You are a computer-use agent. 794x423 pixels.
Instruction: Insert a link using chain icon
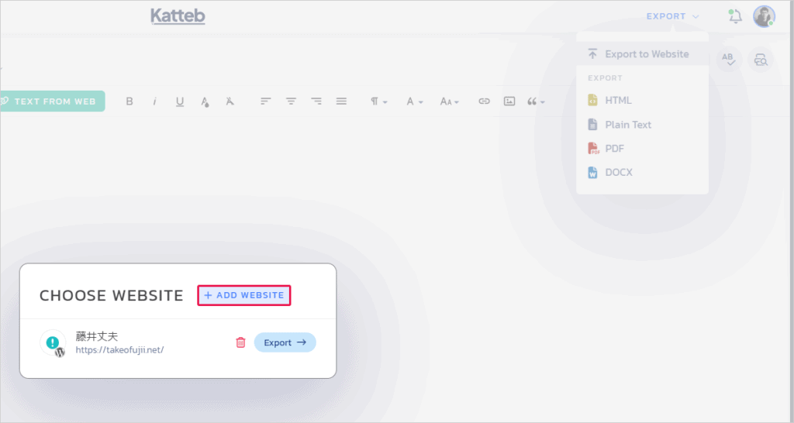(x=484, y=101)
